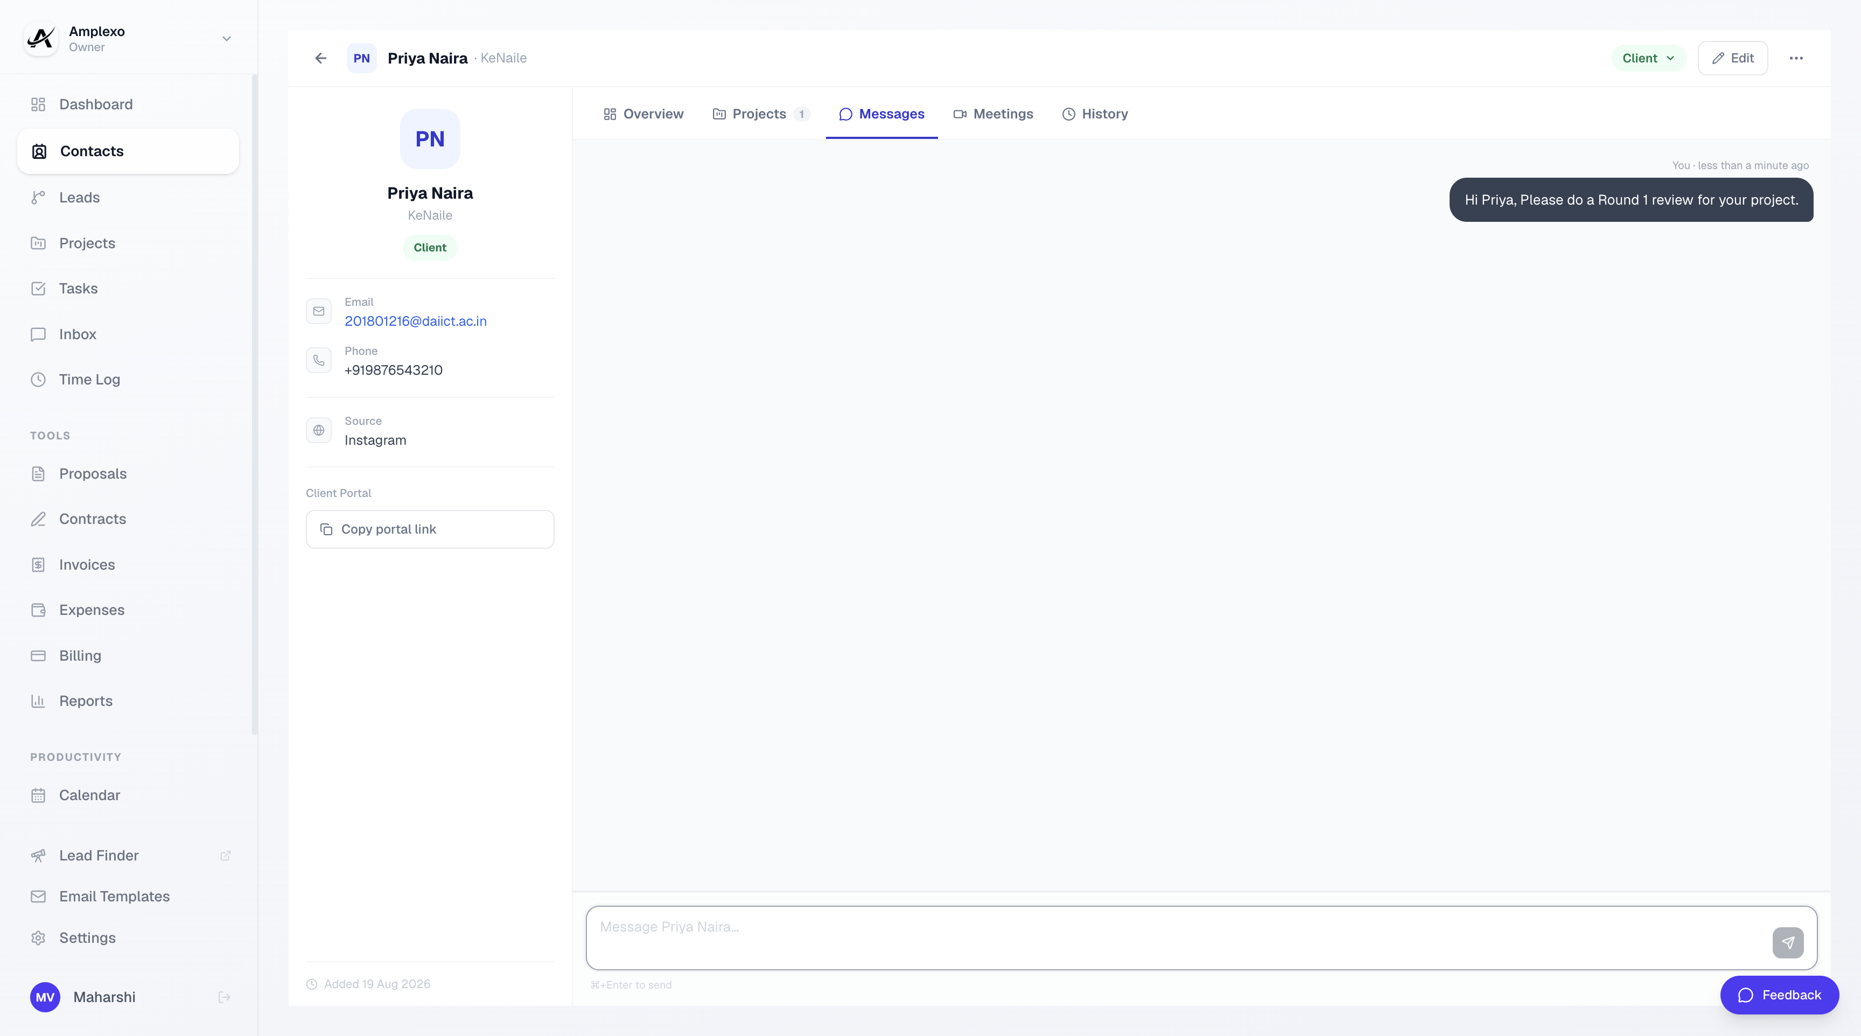The height and width of the screenshot is (1036, 1861).
Task: Click the Invoices receipt icon
Action: 38,565
